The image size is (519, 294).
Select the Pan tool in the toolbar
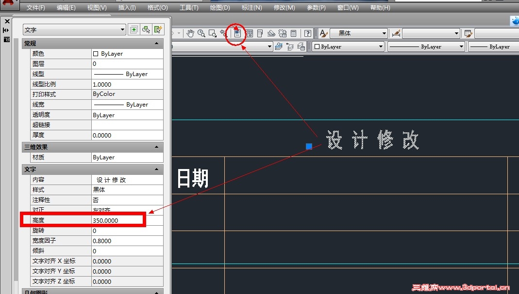coord(191,33)
